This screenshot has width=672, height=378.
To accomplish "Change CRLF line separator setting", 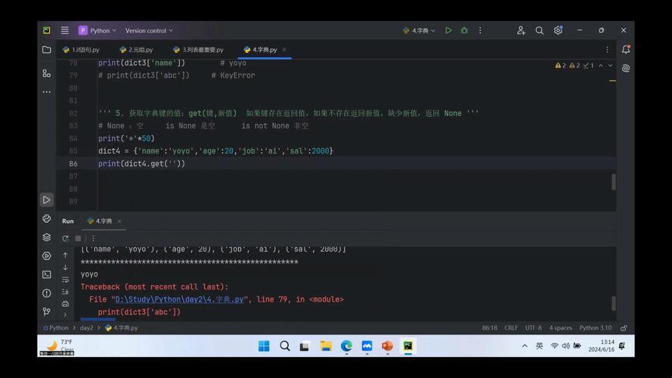I will [x=511, y=328].
